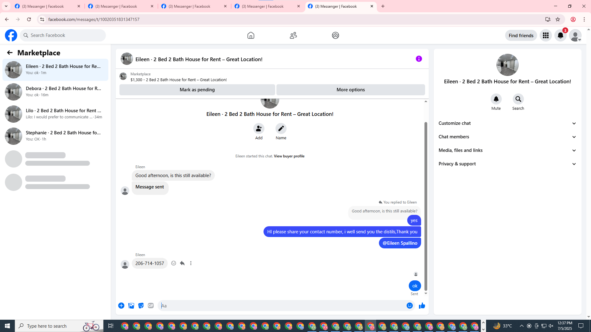Open Debora conversation in Marketplace list
This screenshot has height=332, width=591.
(x=55, y=92)
